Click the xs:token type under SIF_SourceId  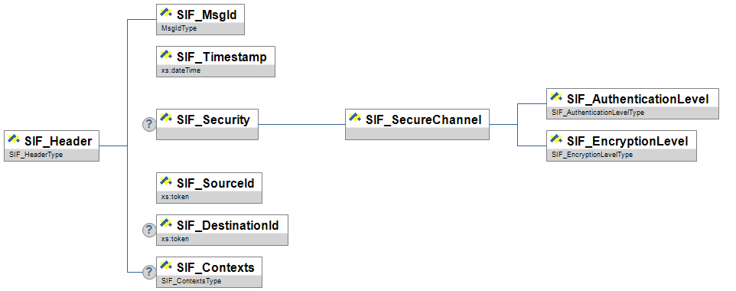coord(175,197)
